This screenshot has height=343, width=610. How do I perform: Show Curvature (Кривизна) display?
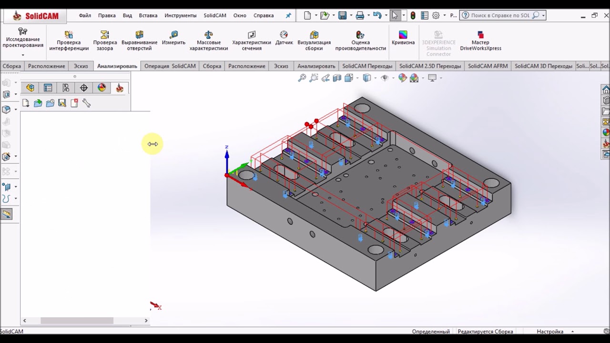(403, 38)
